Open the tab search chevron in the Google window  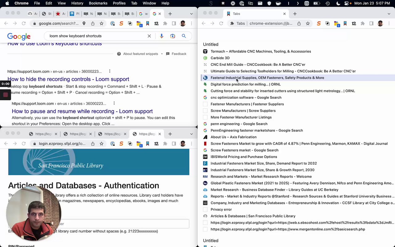[191, 14]
